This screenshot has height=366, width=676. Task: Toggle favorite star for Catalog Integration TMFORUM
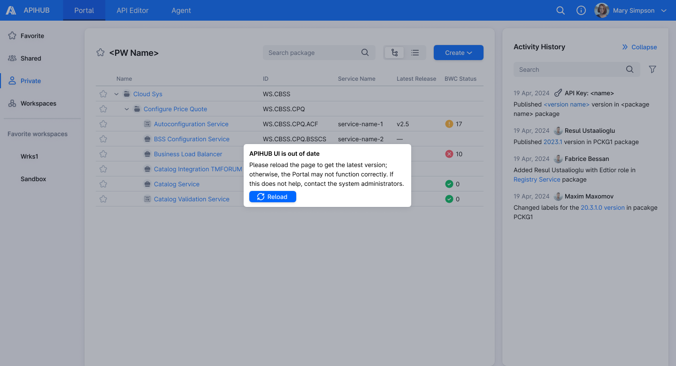[103, 169]
